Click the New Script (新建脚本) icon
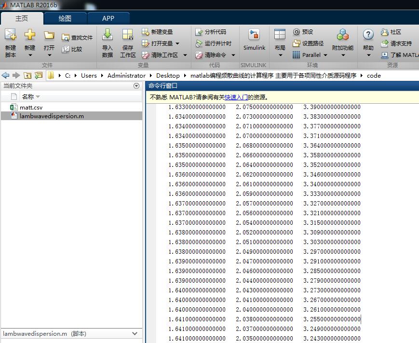The width and height of the screenshot is (419, 343). (11, 35)
